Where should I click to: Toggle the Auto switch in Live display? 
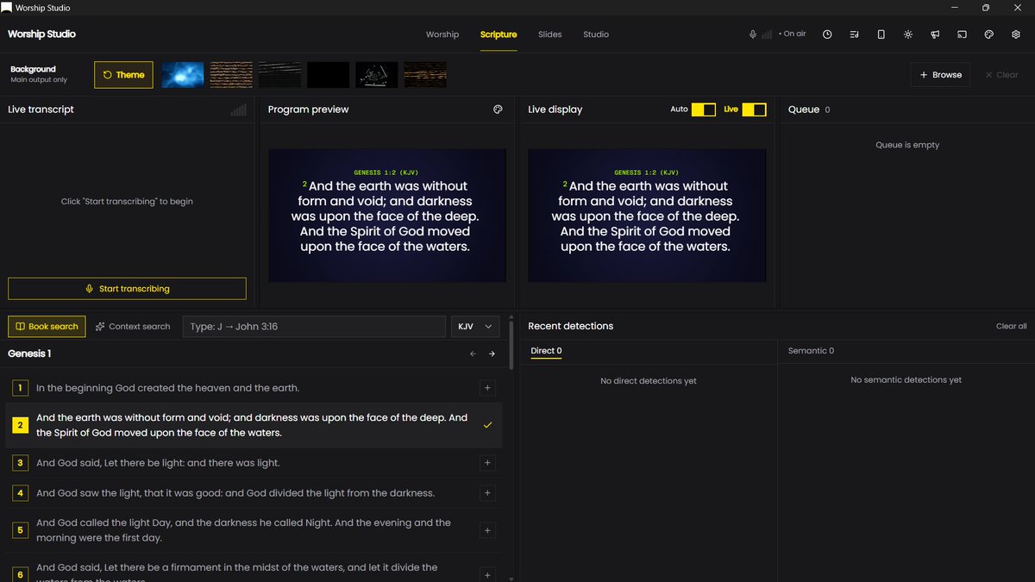(x=704, y=110)
